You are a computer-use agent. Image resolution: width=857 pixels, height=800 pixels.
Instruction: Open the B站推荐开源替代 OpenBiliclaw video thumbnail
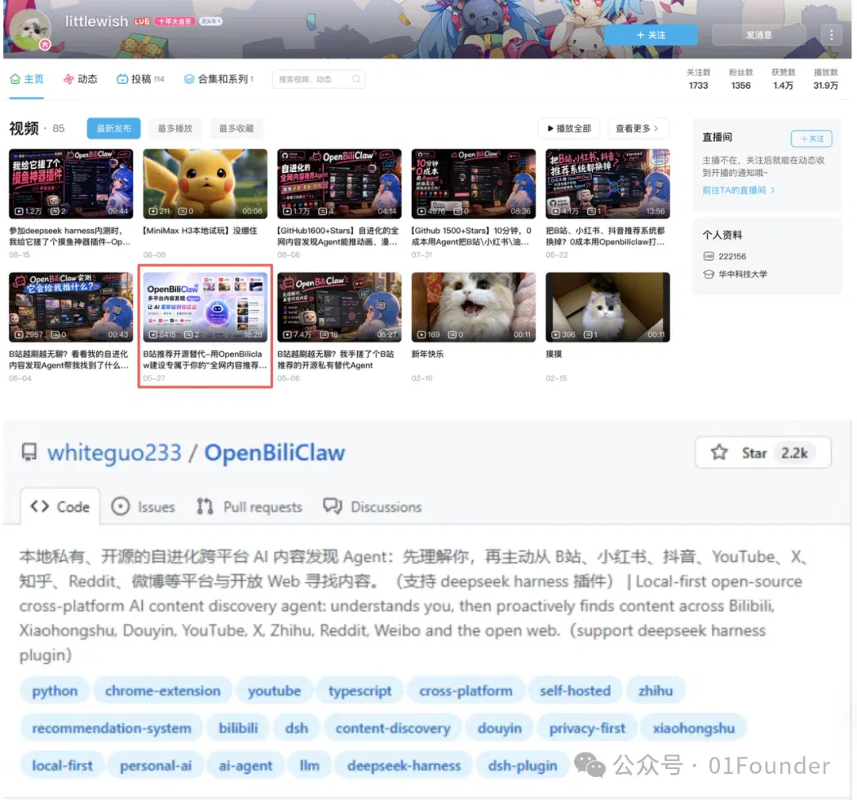click(205, 307)
